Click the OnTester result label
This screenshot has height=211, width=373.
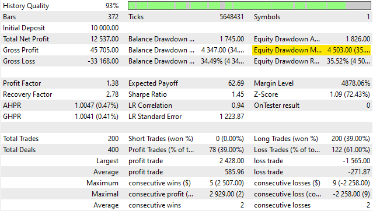pos(277,105)
